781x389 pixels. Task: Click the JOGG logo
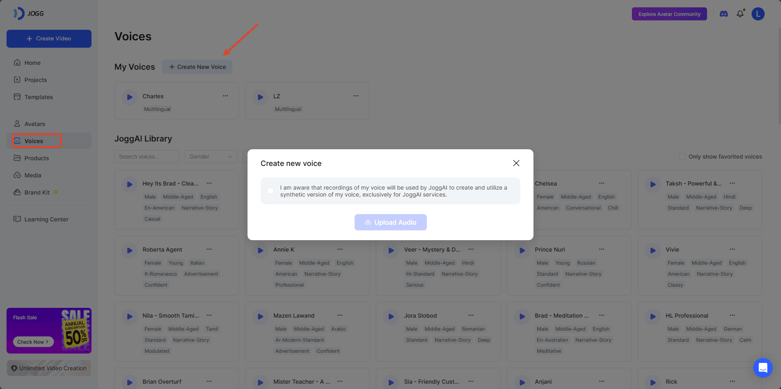[29, 13]
